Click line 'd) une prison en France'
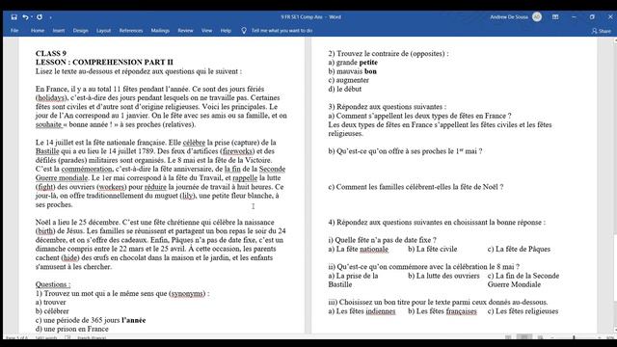 pyautogui.click(x=72, y=329)
